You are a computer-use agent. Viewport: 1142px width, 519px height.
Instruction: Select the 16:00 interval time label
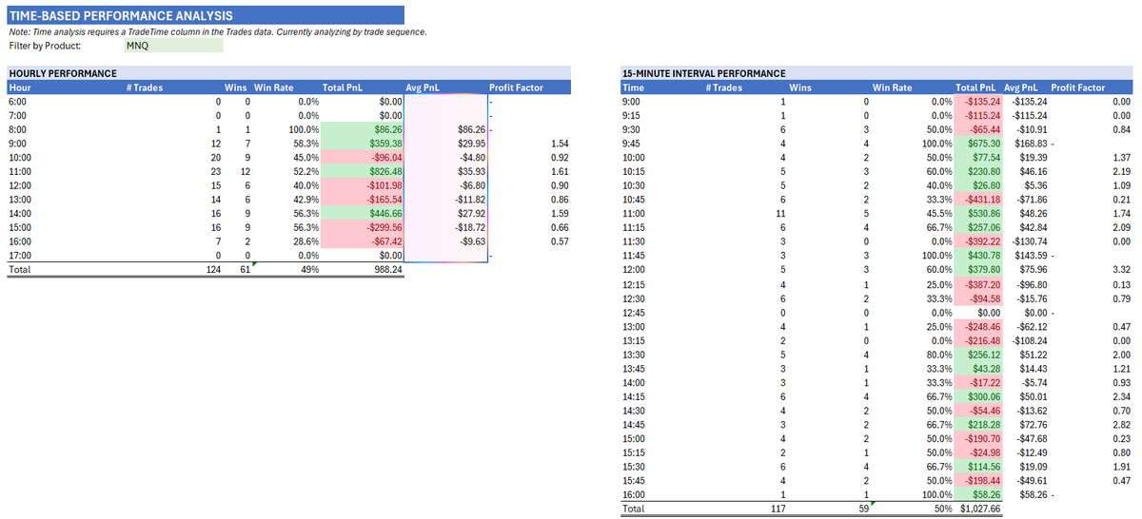pyautogui.click(x=632, y=494)
